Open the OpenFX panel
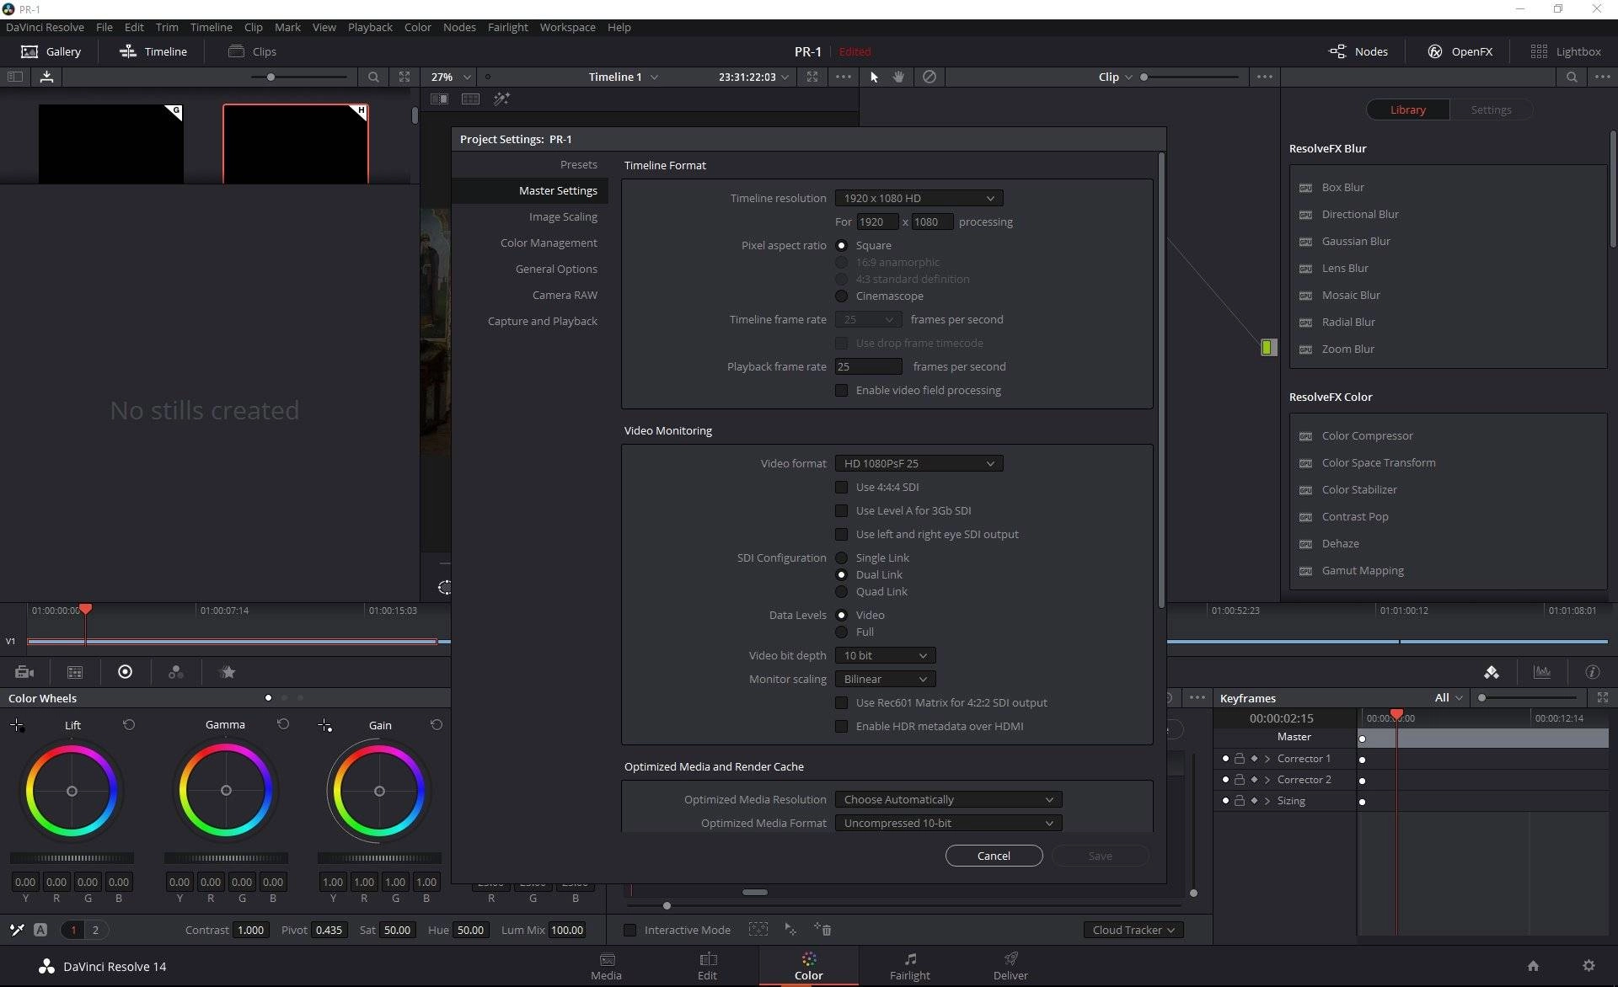Image resolution: width=1618 pixels, height=987 pixels. coord(1460,51)
